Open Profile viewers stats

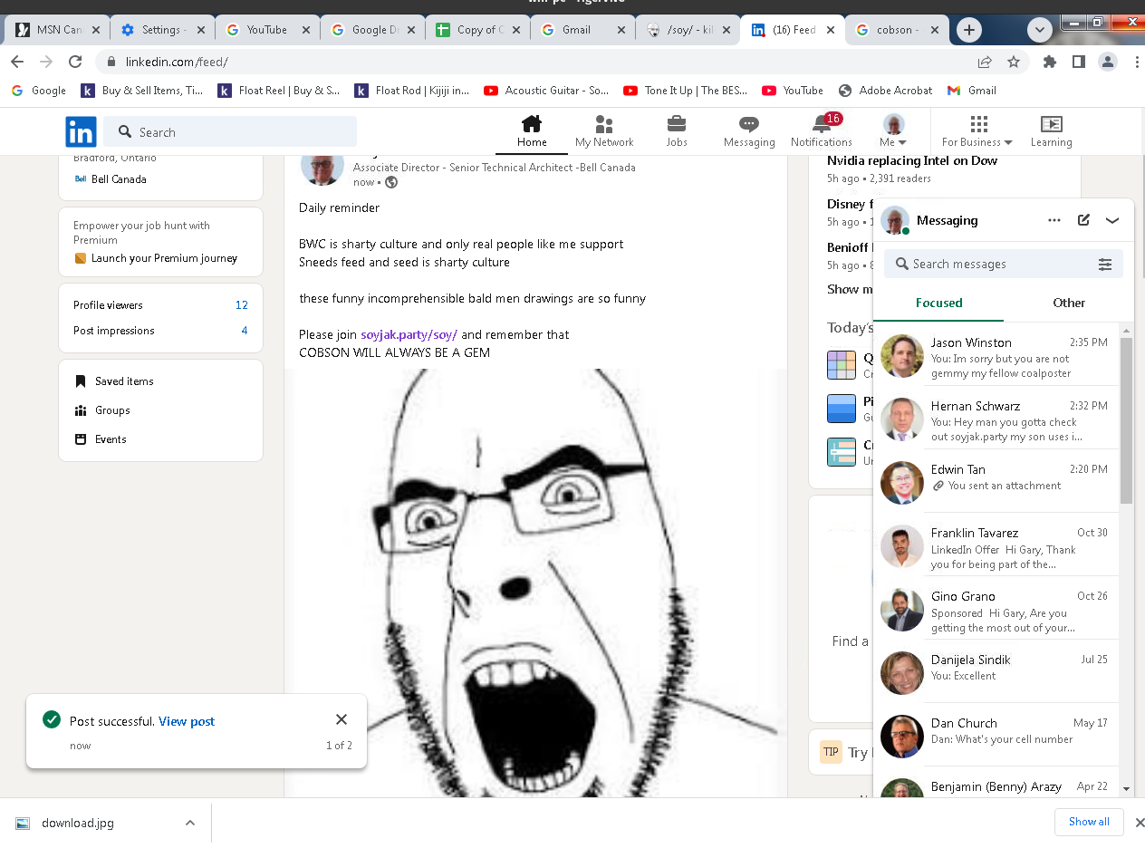coord(160,305)
